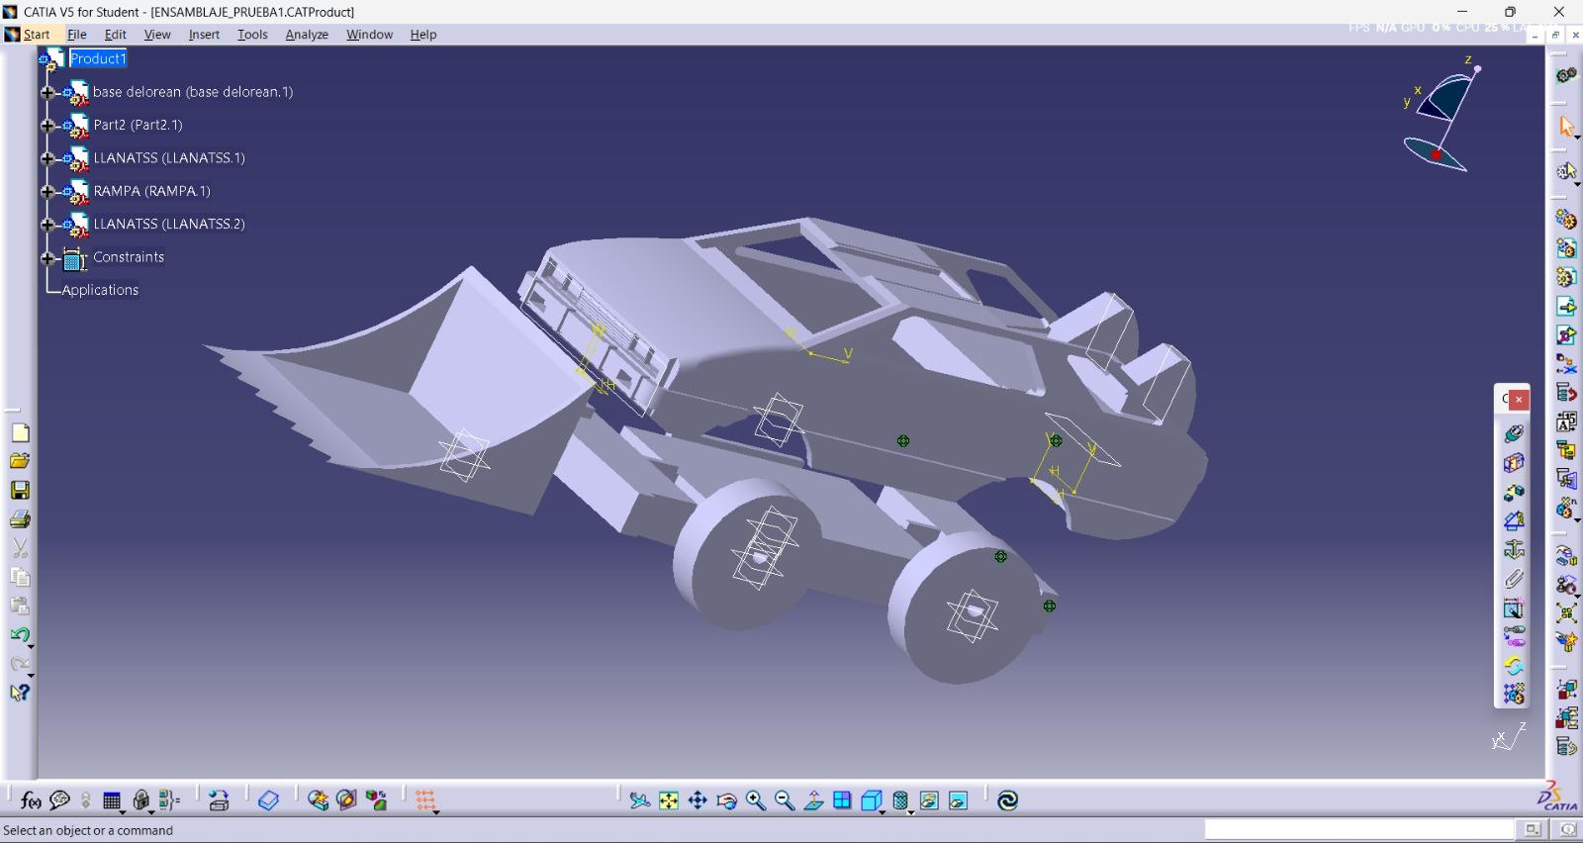Click the Fit All In icon
Viewport: 1583px width, 843px height.
[x=669, y=800]
